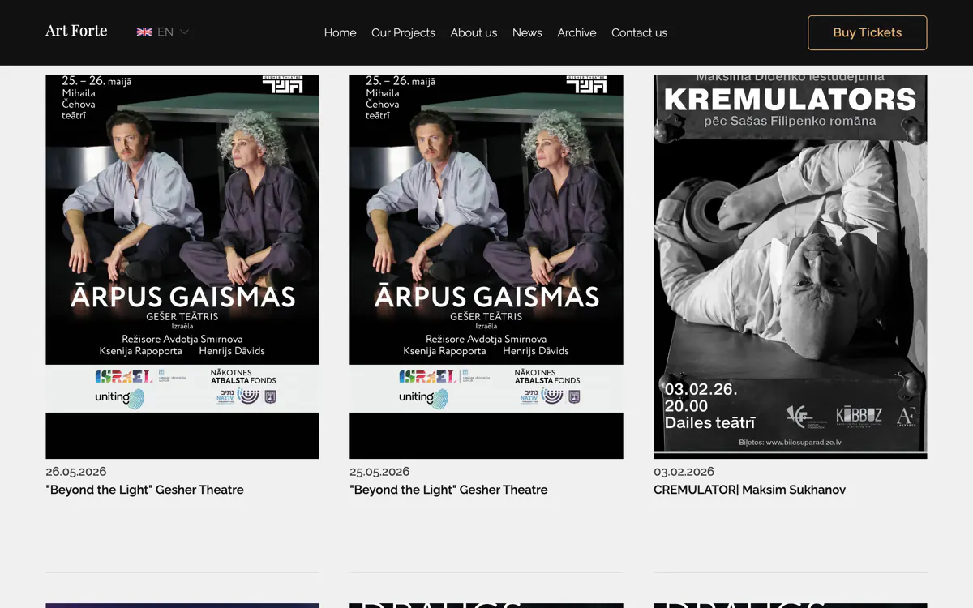The image size is (973, 608).
Task: Open the poster above date 25.05.2026
Action: pos(486,267)
